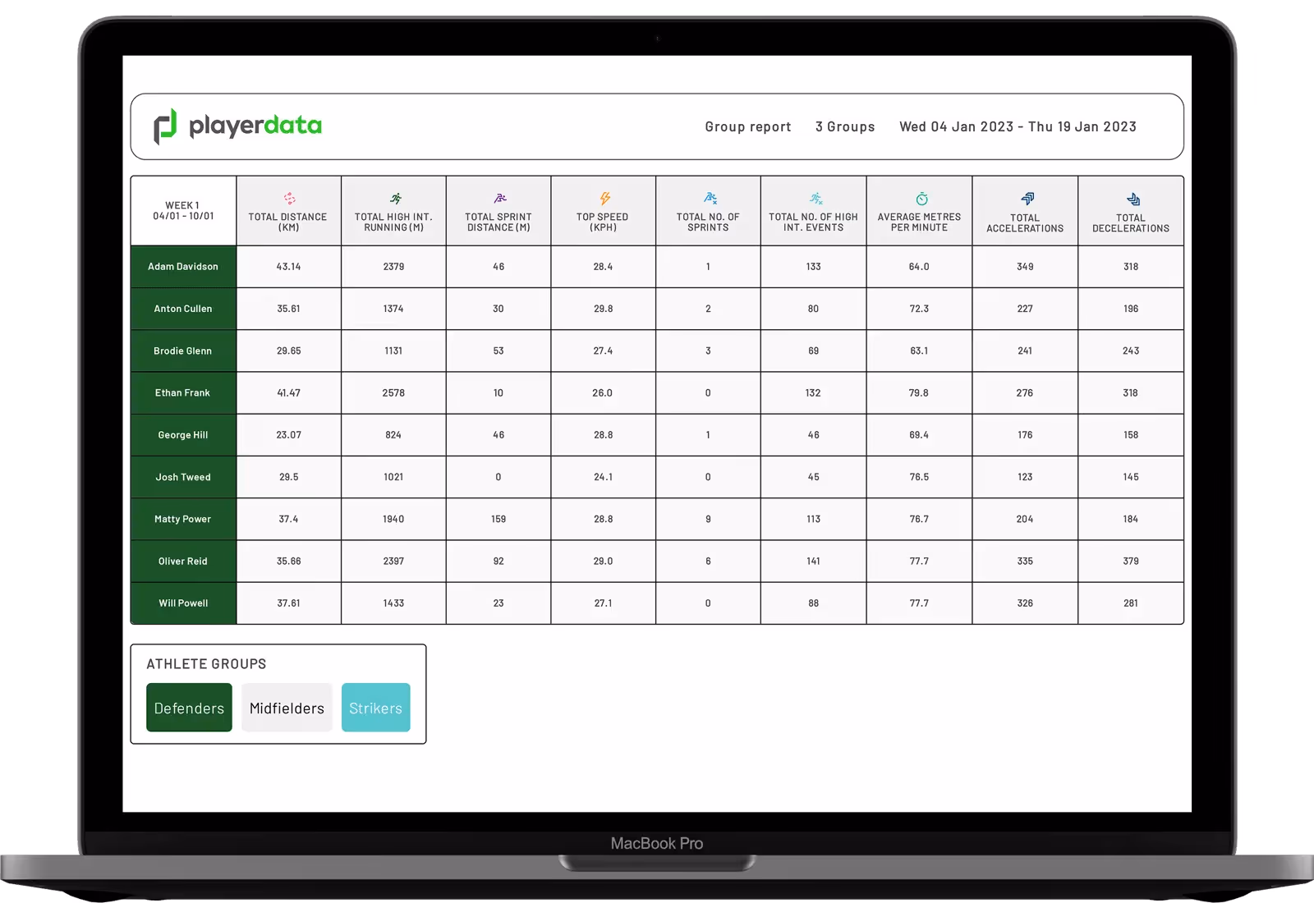Viewport: 1314px width, 903px height.
Task: Click Oliver Reid's high int. running 2397
Action: (393, 562)
